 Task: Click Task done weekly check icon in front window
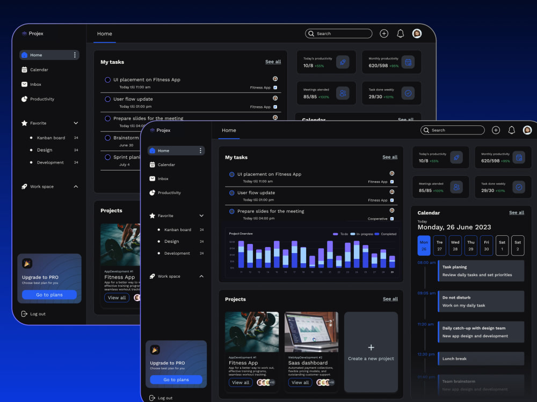519,187
